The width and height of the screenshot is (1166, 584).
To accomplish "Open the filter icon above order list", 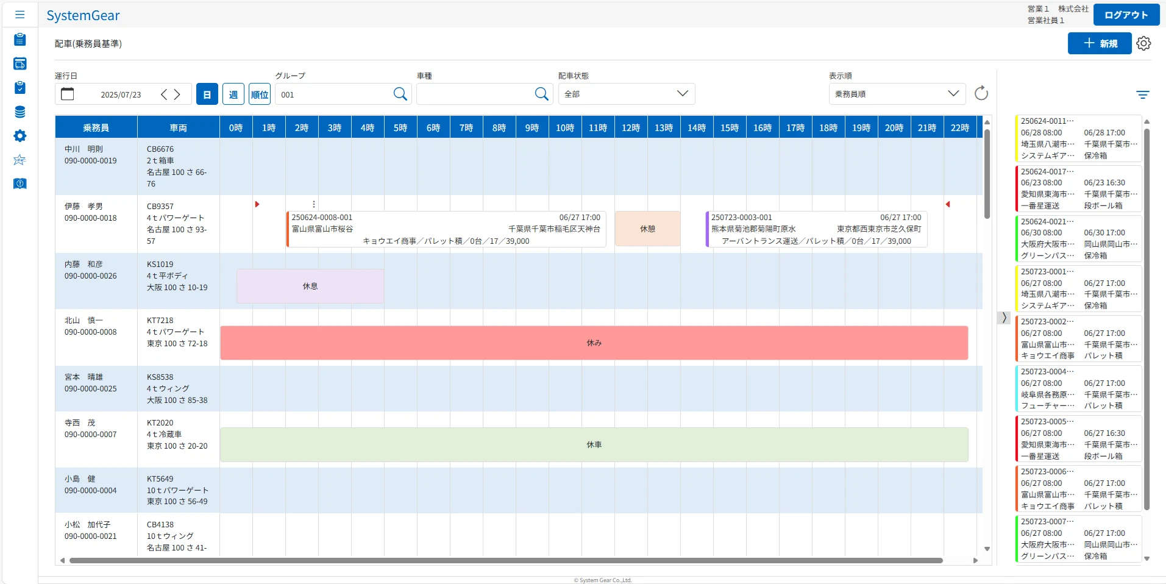I will [x=1142, y=94].
